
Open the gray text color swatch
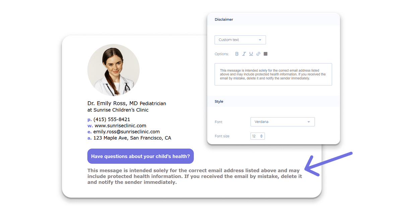pos(266,54)
